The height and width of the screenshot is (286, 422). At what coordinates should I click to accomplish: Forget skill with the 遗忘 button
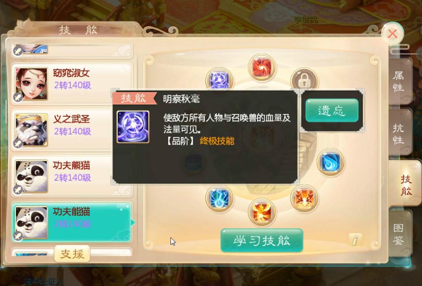(x=332, y=110)
